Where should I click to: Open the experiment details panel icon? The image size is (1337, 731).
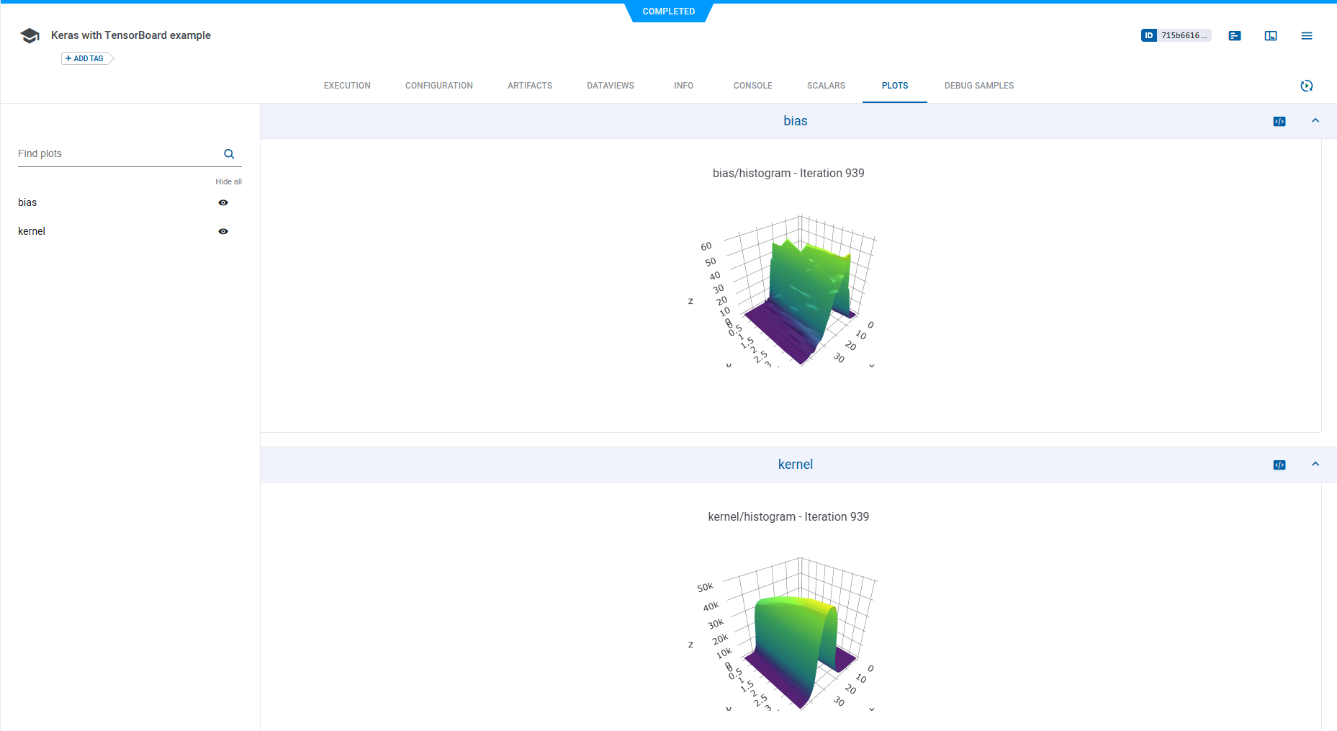[1235, 35]
